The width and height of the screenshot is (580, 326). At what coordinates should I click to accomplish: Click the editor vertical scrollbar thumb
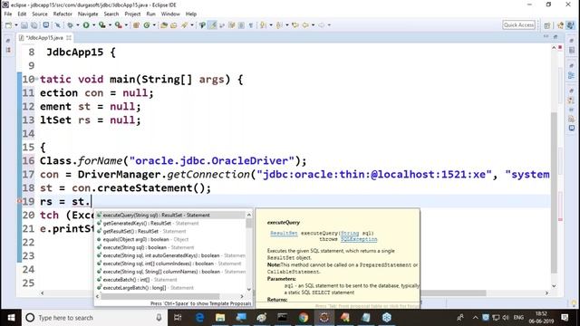(554, 192)
